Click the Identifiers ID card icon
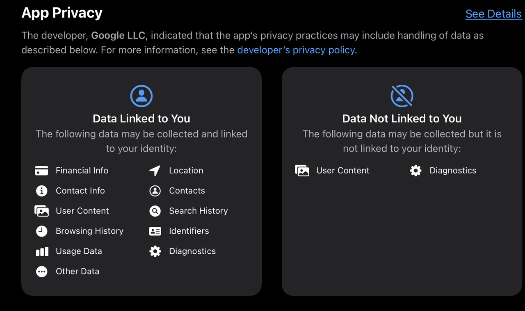This screenshot has width=525, height=311. [155, 231]
